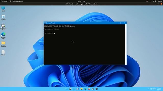Image resolution: width=163 pixels, height=91 pixels.
Task: Launch Firefox from the taskbar
Action: 89,89
